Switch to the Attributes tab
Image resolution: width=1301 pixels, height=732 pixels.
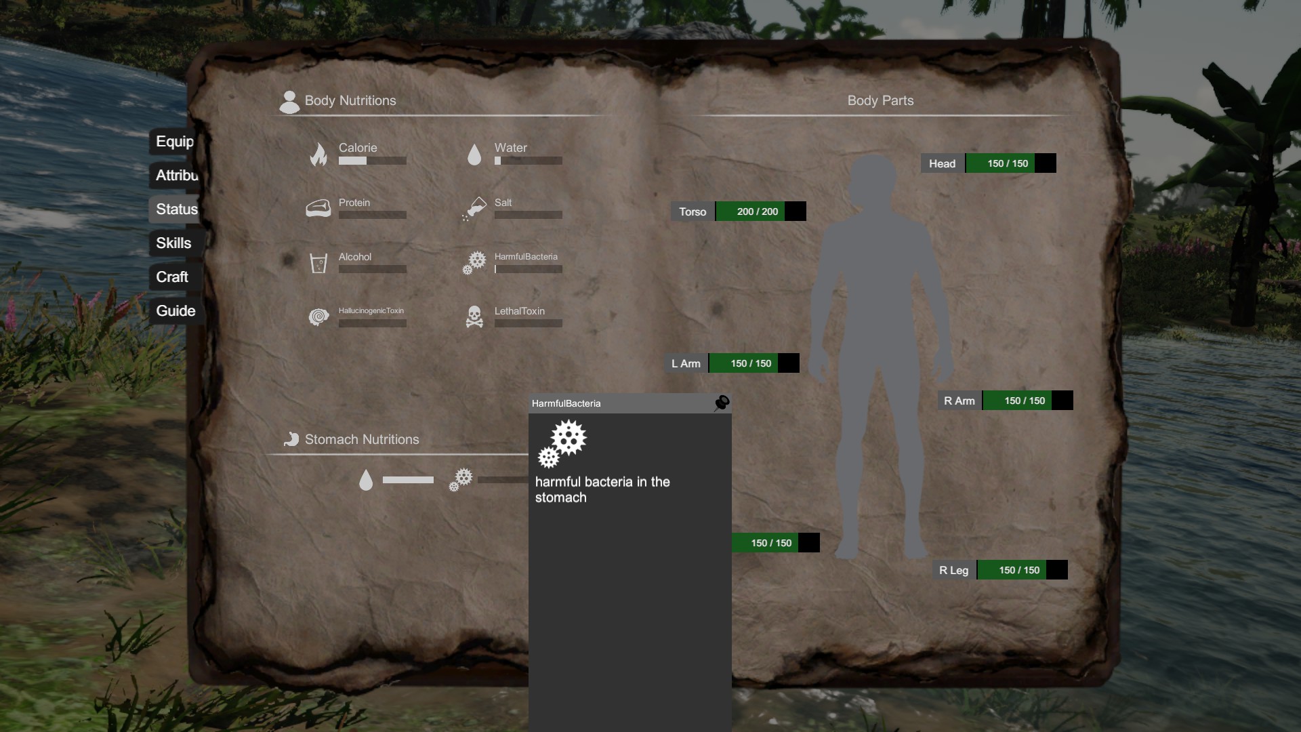176,176
